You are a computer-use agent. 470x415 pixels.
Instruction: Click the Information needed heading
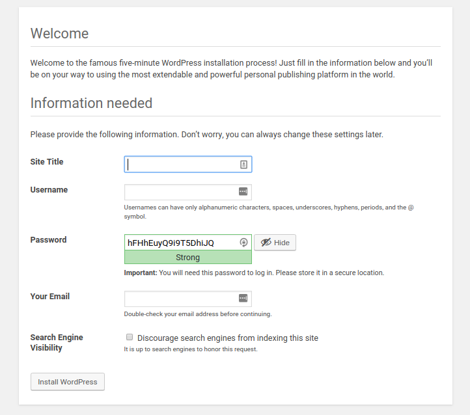tap(91, 103)
